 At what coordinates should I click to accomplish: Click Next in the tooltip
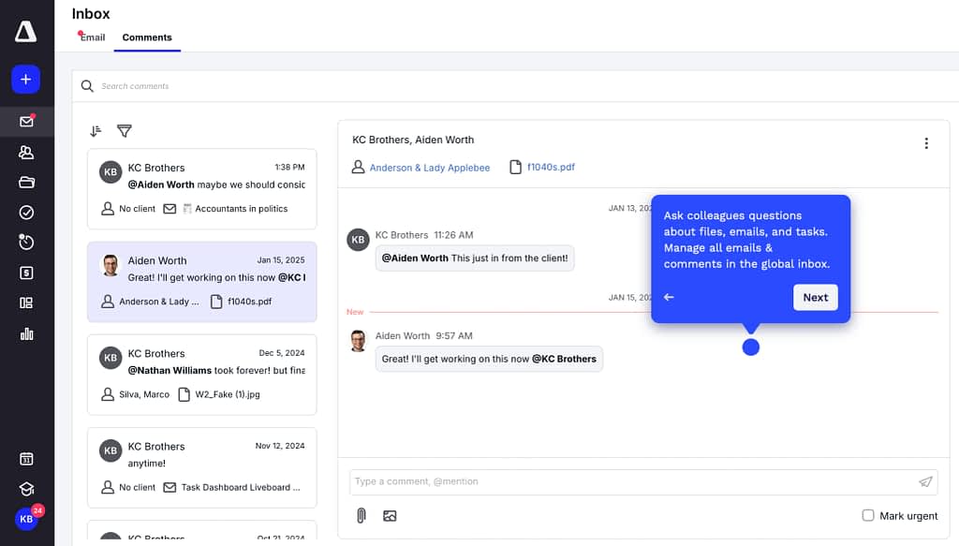pos(816,297)
